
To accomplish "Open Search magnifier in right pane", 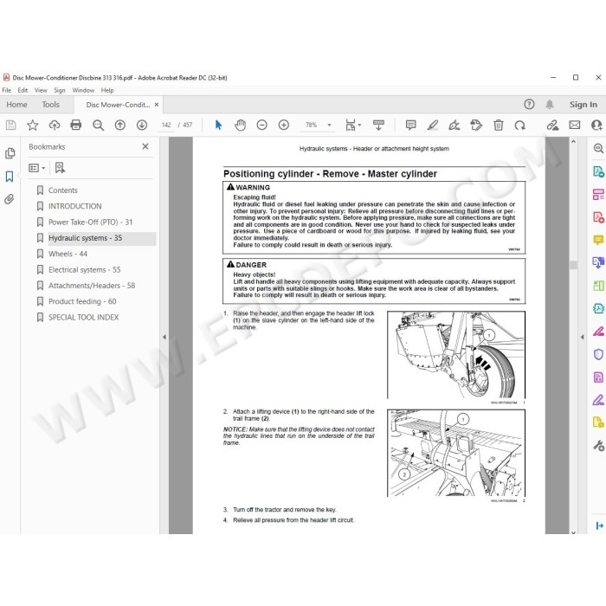I will pyautogui.click(x=598, y=148).
